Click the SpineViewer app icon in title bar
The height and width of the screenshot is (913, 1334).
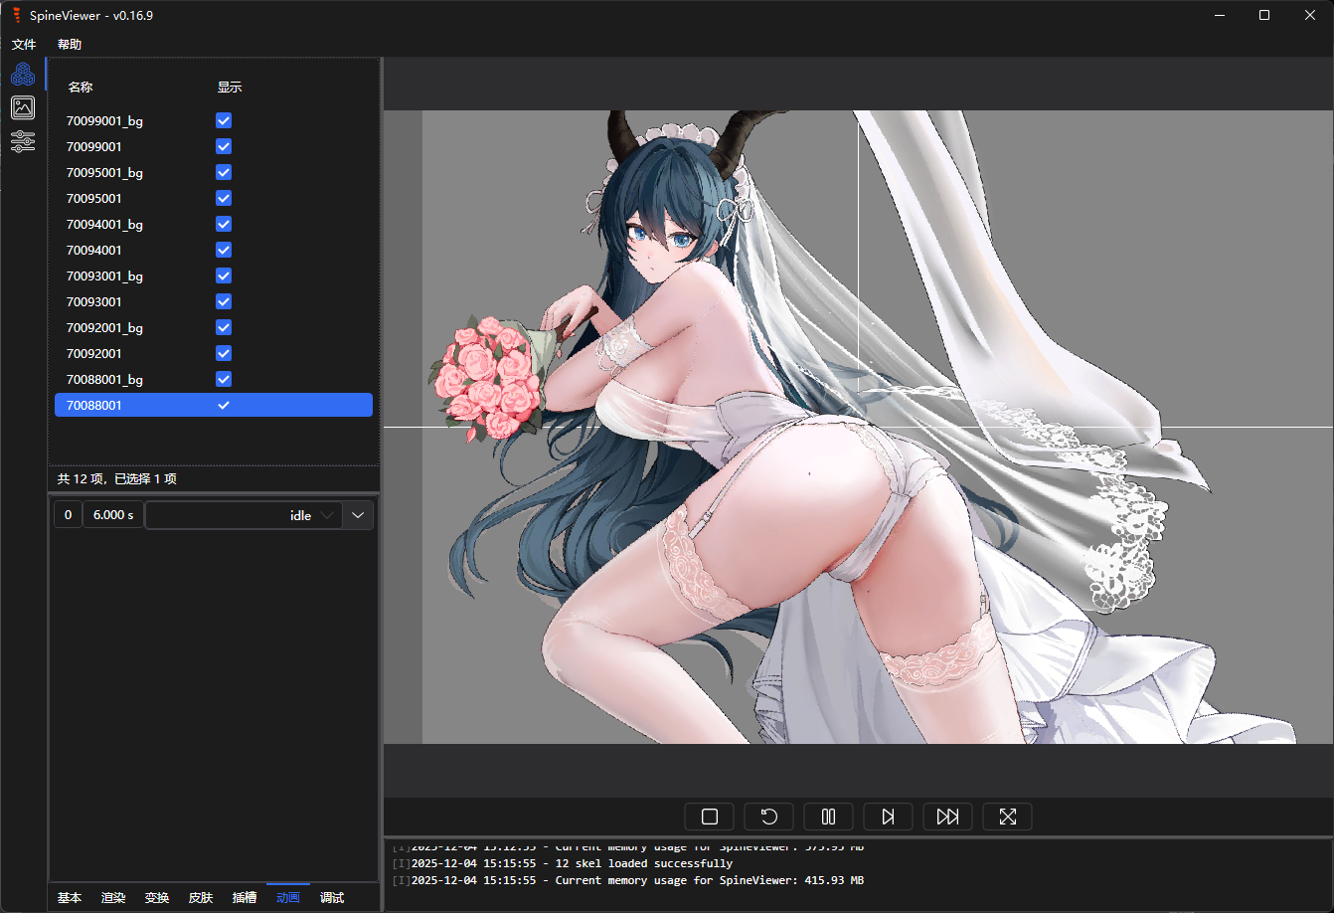coord(17,15)
